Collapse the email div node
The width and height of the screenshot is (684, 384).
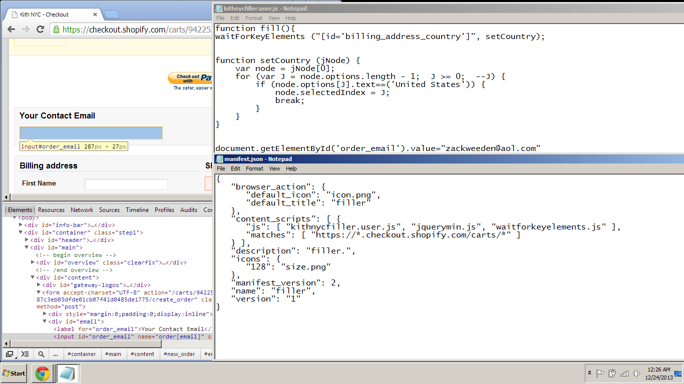[x=45, y=321]
